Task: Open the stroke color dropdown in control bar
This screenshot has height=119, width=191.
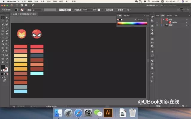Action: (x=24, y=10)
